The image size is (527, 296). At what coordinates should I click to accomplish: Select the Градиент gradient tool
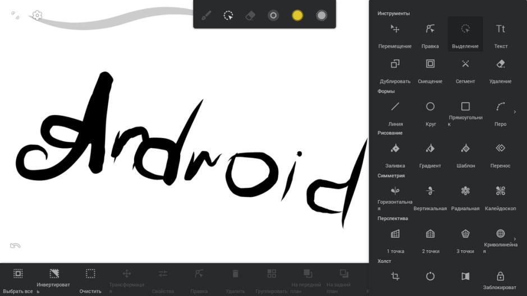[430, 154]
